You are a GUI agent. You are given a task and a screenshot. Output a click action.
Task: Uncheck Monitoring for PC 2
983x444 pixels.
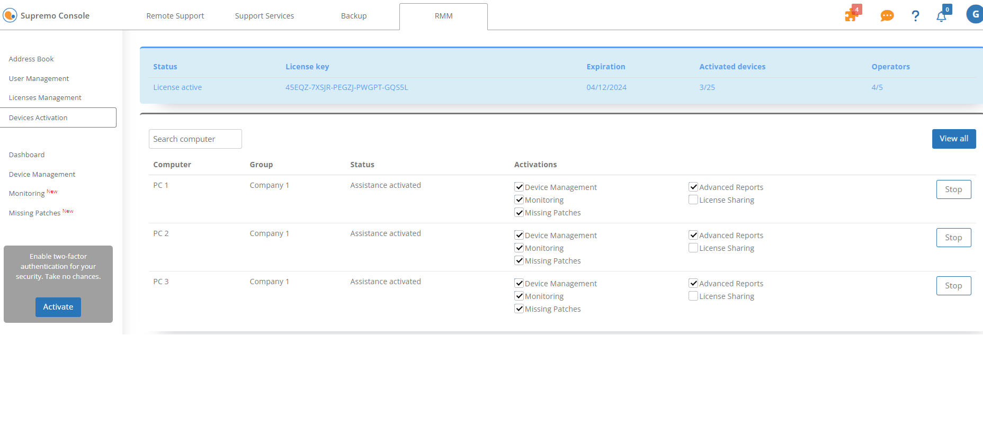[519, 248]
